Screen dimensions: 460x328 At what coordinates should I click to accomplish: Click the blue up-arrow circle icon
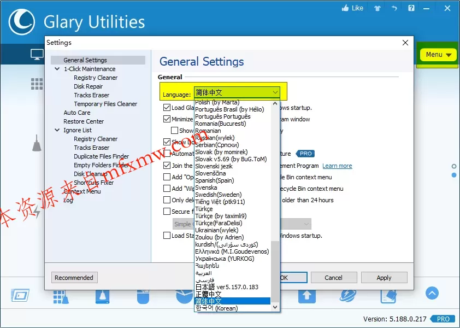(432, 293)
